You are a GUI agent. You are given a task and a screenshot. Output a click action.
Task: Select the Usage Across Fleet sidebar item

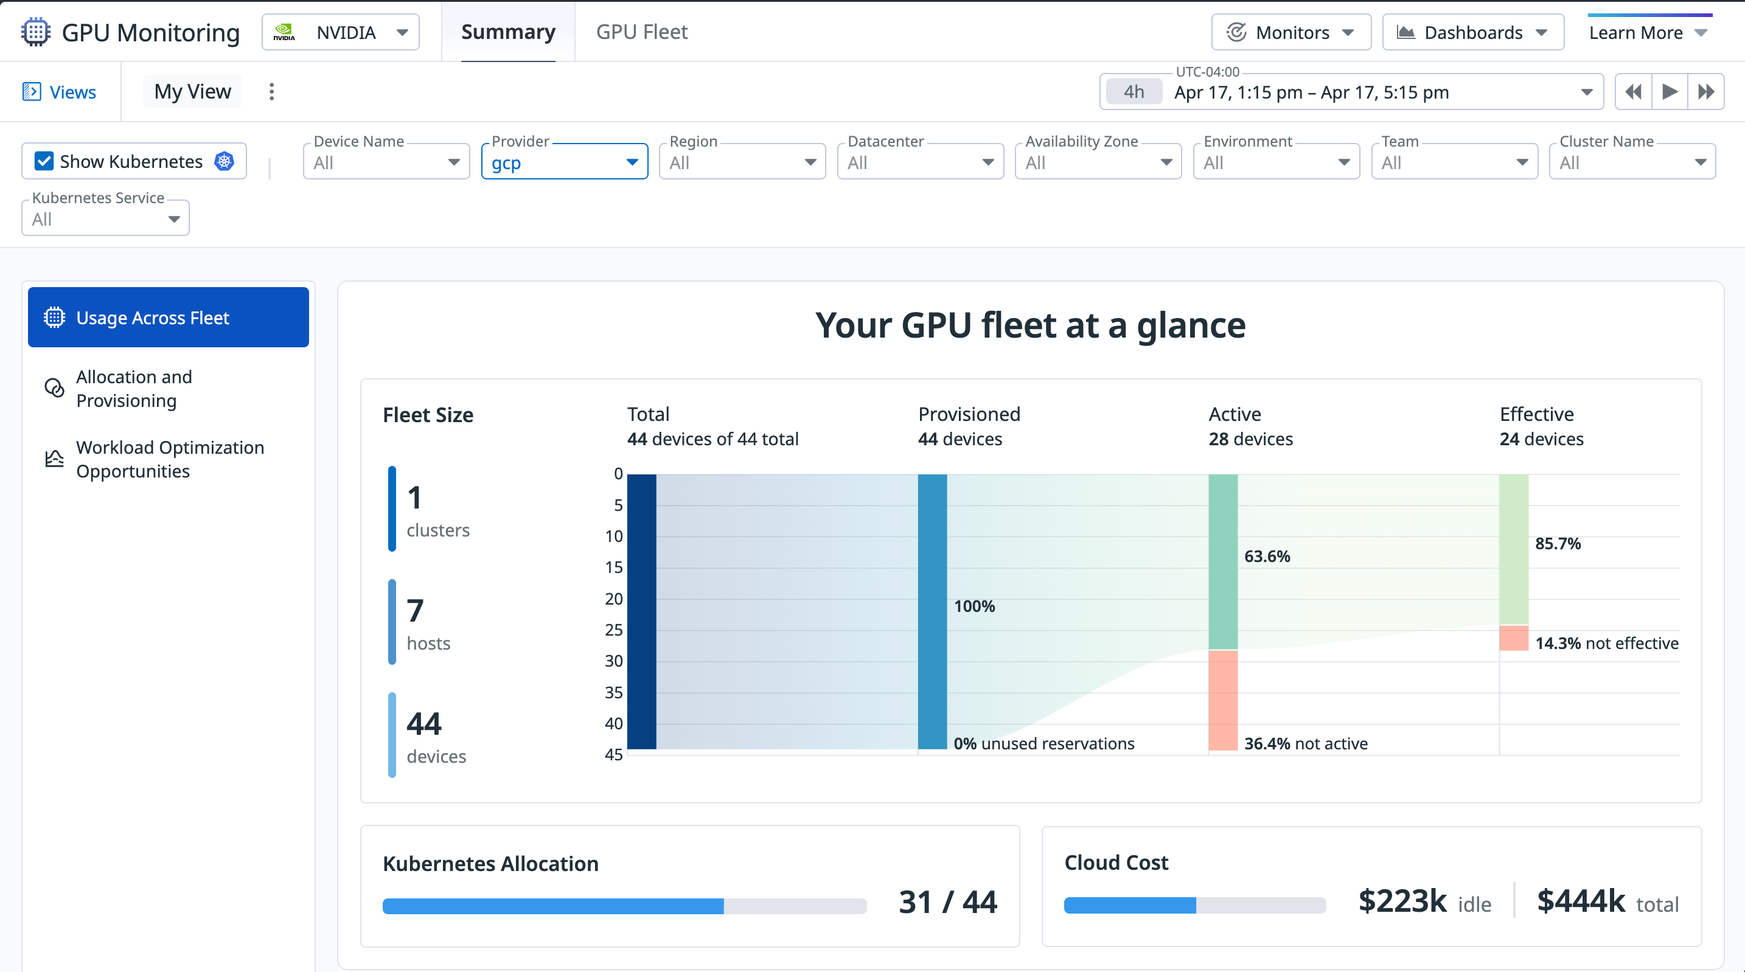(167, 317)
